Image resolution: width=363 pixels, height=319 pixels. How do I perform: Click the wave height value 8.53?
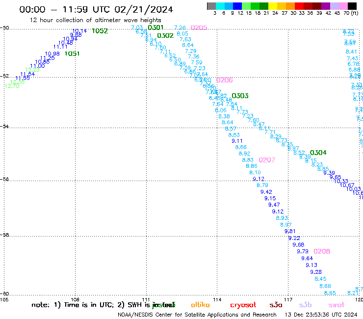click(x=234, y=135)
